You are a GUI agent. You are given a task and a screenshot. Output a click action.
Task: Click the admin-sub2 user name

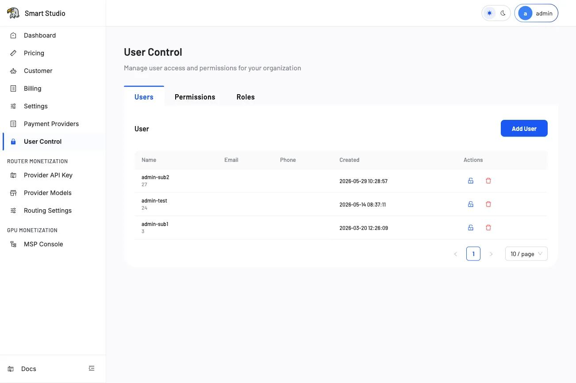(155, 177)
